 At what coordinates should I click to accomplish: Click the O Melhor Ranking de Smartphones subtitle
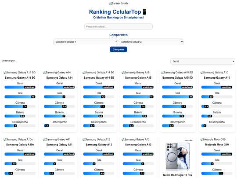[118, 18]
